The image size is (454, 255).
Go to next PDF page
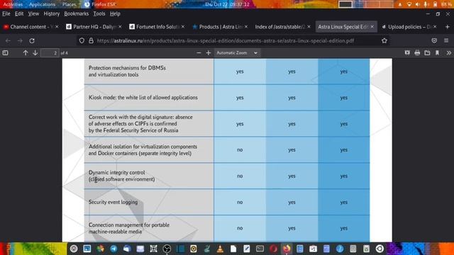(35, 53)
